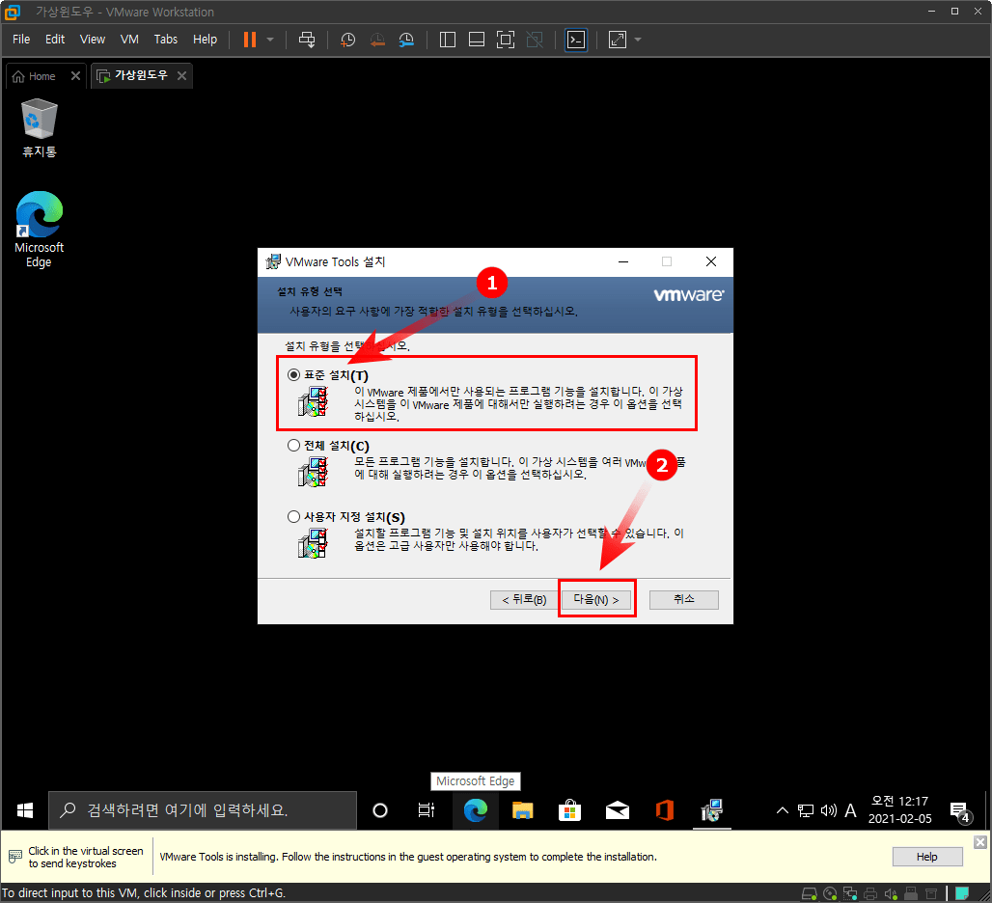Open the Windows Start menu
The image size is (992, 903).
pos(25,810)
